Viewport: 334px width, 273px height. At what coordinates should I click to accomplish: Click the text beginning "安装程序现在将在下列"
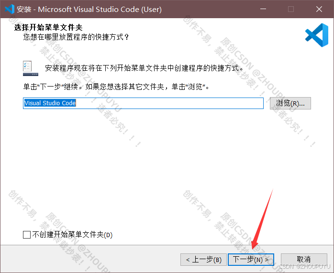tap(144, 68)
